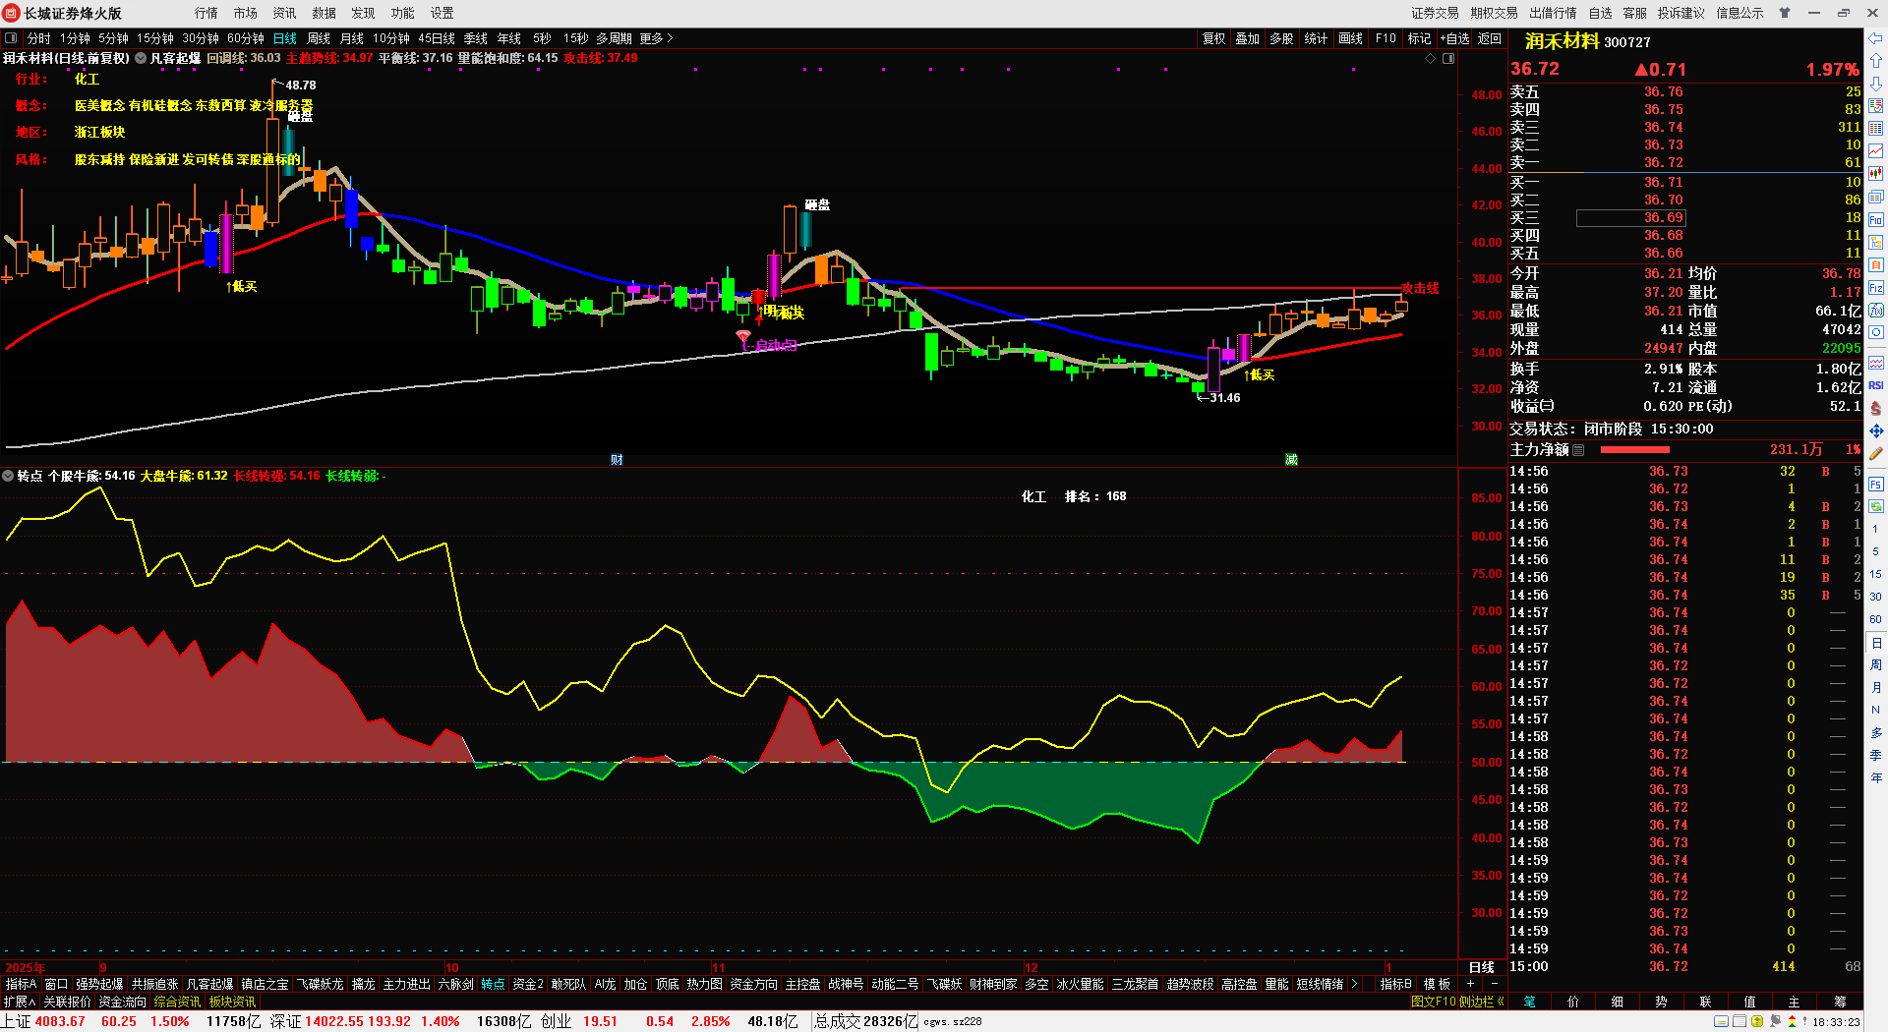Viewport: 1888px width, 1032px height.
Task: Click the panel layout icon beside the diamond
Action: 1448,59
